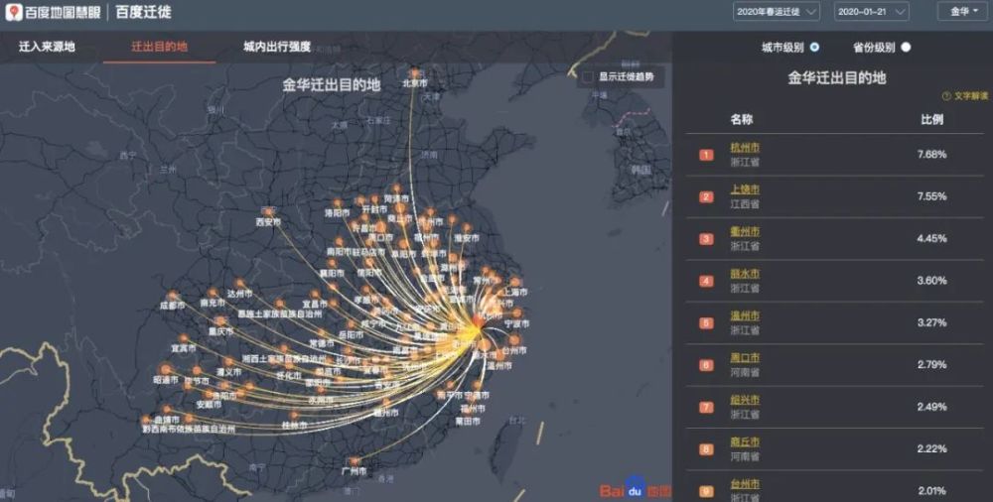Click the 洛阳市 label on the map
Viewport: 993px width, 502px height.
point(337,213)
